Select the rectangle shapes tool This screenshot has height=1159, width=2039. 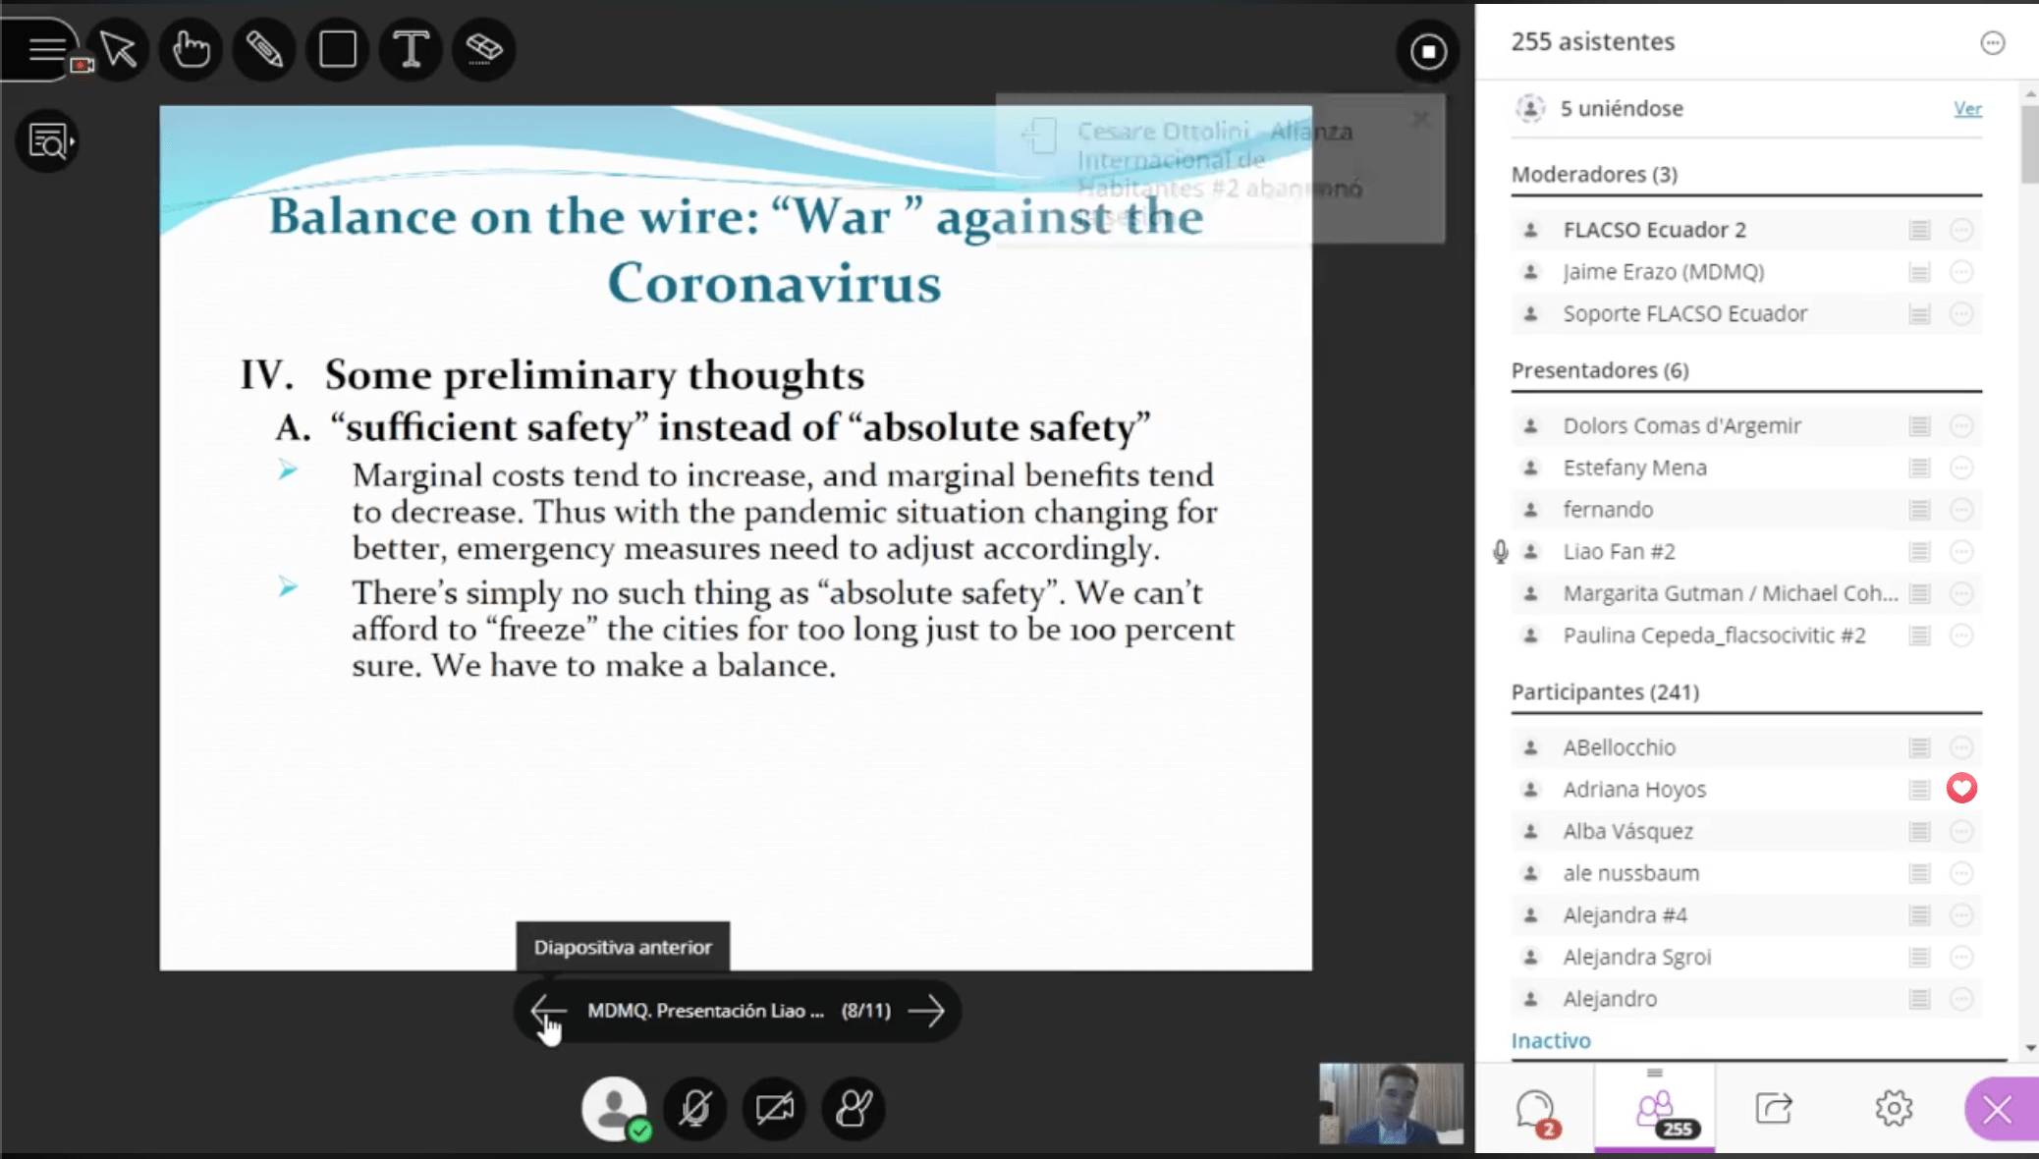(337, 49)
